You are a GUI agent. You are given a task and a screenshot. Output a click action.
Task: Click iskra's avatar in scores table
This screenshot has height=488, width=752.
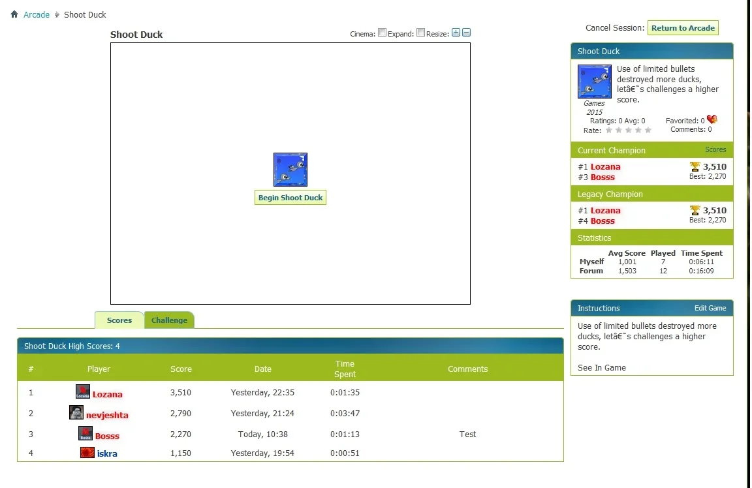[x=87, y=453]
